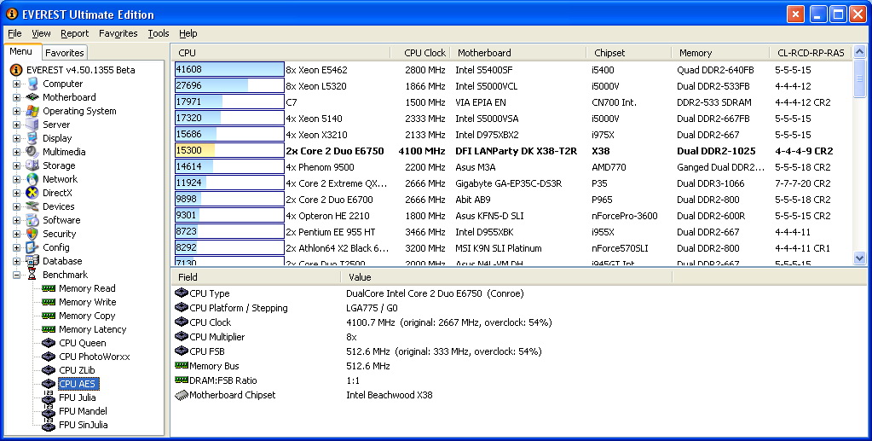Image resolution: width=872 pixels, height=441 pixels.
Task: Open the Report menu
Action: coord(74,33)
